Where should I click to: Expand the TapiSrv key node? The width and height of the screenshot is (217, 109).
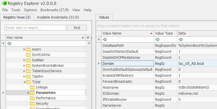[24, 76]
